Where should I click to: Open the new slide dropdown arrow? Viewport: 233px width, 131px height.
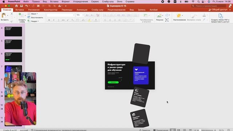point(25,15)
